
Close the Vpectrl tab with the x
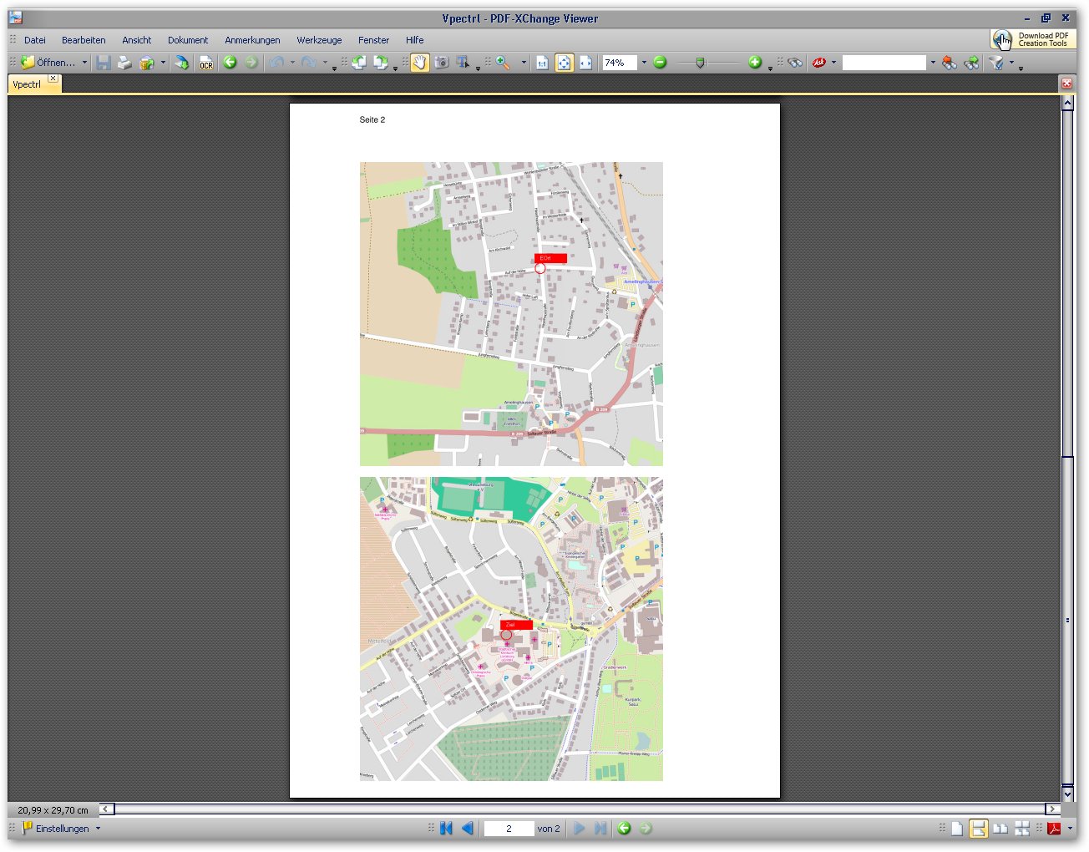tap(53, 79)
